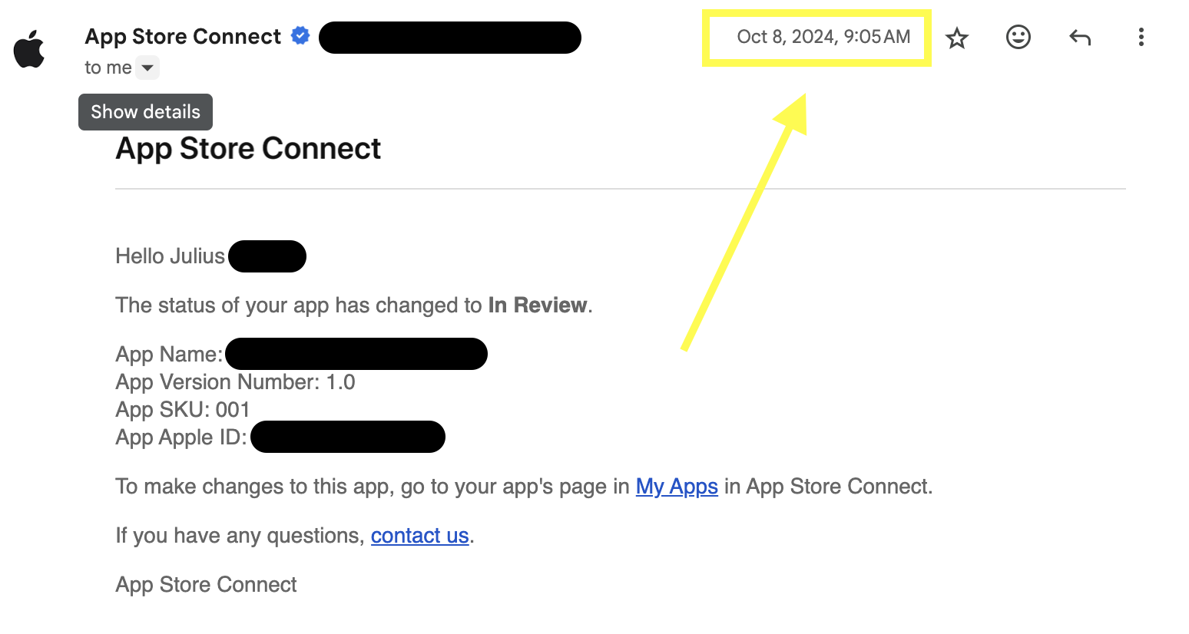
Task: Reply using the arrow icon
Action: (x=1080, y=37)
